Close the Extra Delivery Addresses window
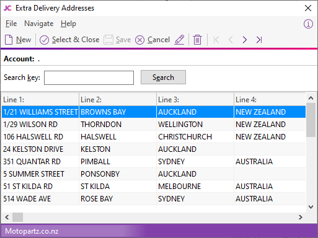This screenshot has height=238, width=318. tap(308, 8)
